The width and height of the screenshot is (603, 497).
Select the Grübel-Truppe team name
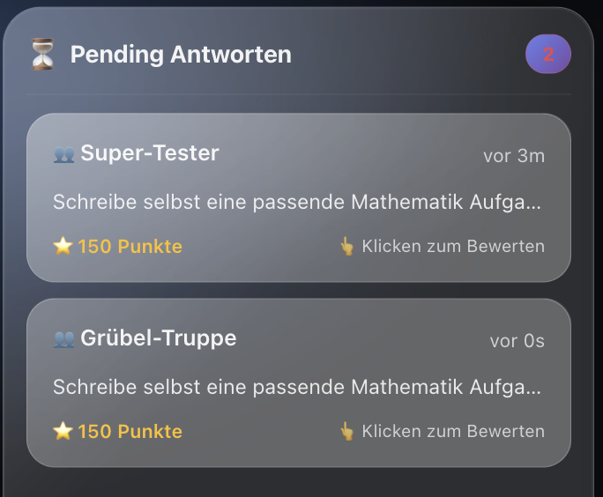[x=159, y=338]
